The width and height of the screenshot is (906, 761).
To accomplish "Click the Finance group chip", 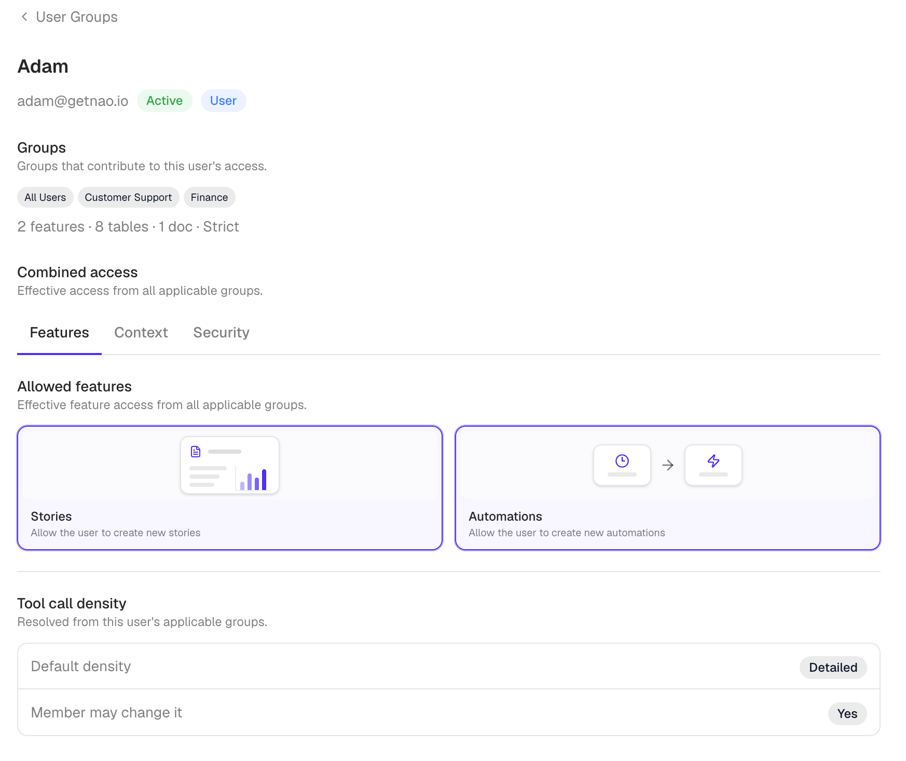I will [x=209, y=197].
